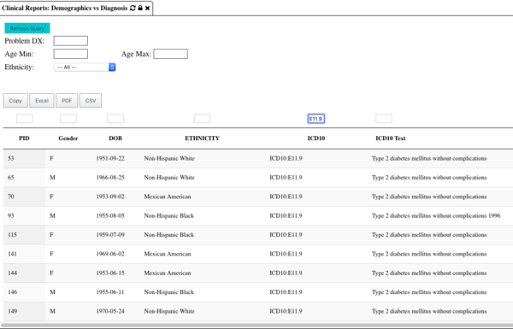Click Mexican American in PID 144 row
The image size is (513, 329).
pos(168,273)
